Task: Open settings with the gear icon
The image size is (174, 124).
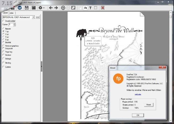Action: point(40,8)
